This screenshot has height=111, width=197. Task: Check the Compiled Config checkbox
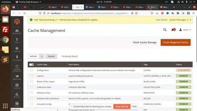tap(31, 104)
